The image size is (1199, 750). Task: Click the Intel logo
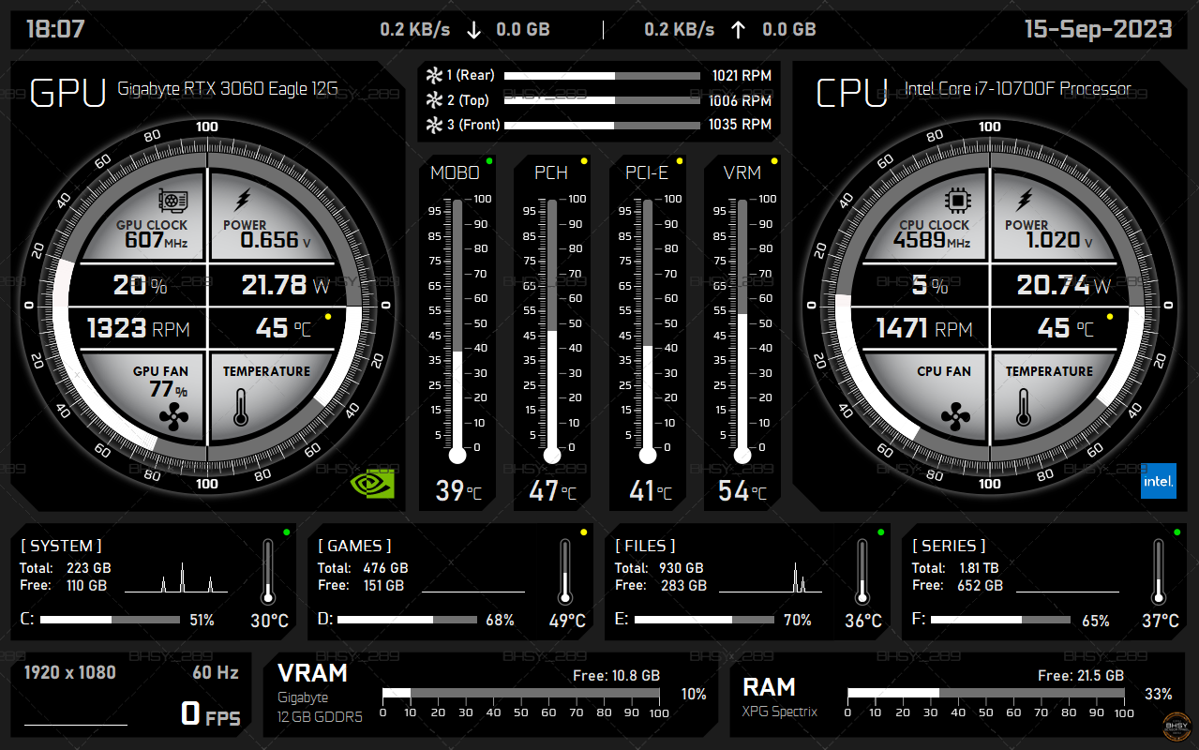pyautogui.click(x=1158, y=481)
